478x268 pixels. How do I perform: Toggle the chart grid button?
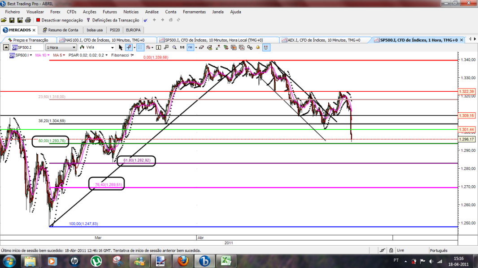(140, 47)
